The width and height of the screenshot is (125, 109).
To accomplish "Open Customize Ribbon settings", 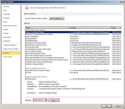I will tap(10, 45).
